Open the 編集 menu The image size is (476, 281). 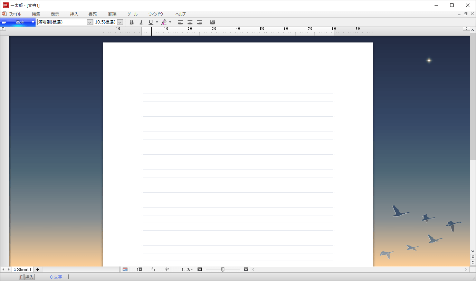[36, 14]
